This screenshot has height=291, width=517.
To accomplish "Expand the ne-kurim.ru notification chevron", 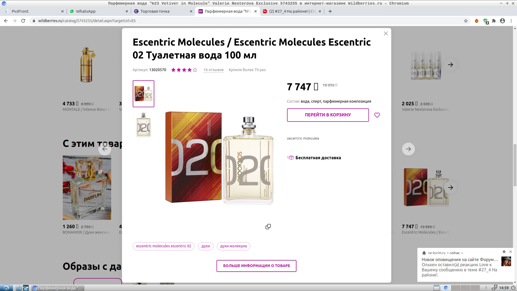I will point(462,253).
